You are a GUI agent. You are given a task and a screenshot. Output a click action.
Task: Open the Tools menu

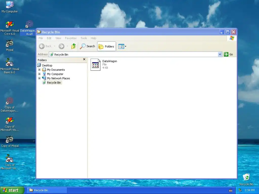point(83,38)
